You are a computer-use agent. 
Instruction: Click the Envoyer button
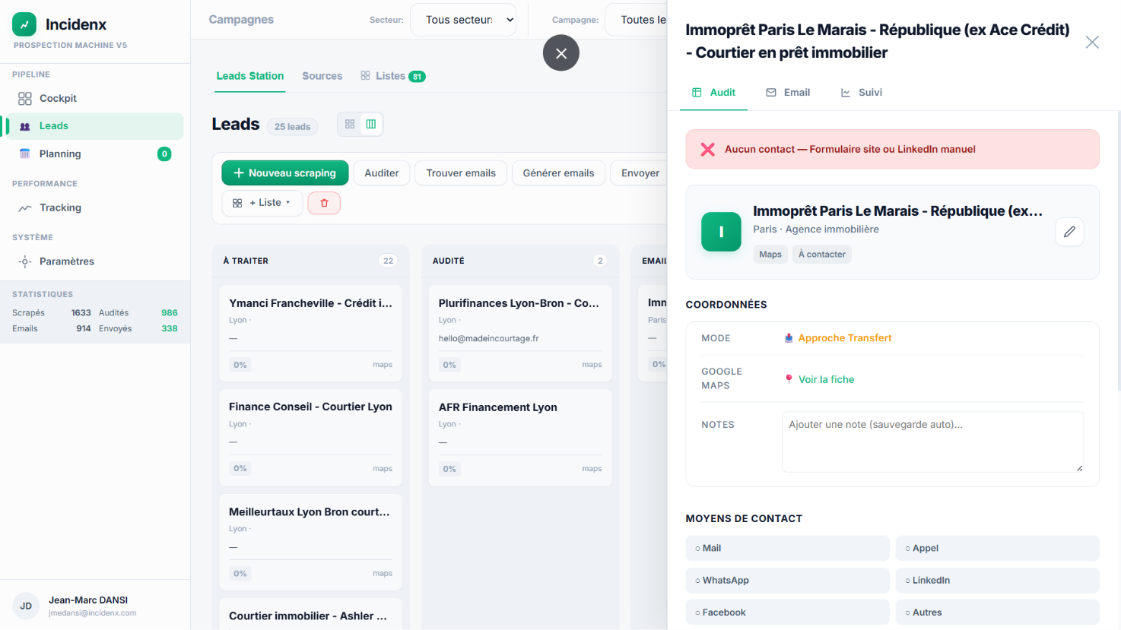pyautogui.click(x=640, y=173)
